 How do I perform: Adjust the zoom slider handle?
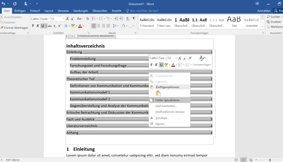point(270,160)
